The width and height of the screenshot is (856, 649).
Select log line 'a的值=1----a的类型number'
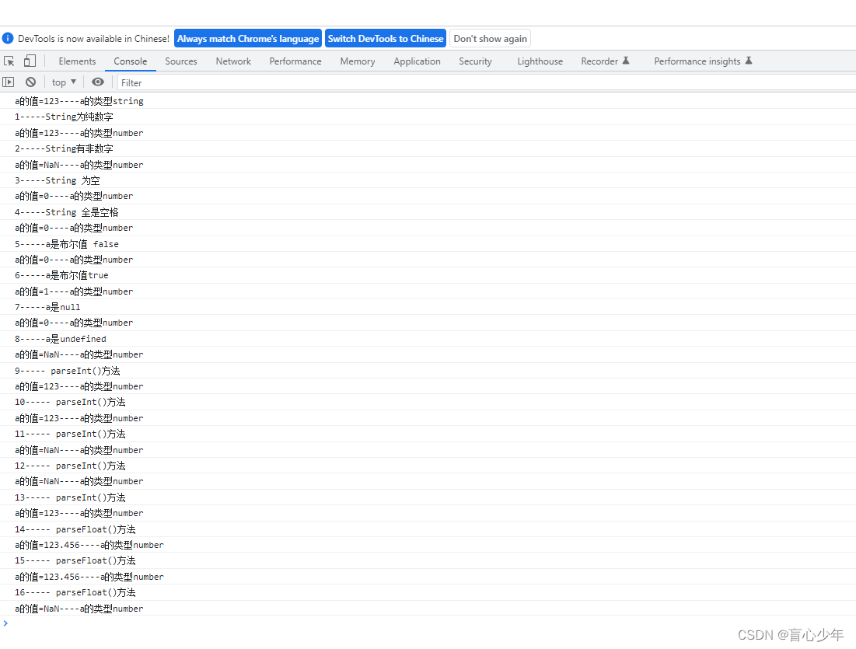point(74,291)
